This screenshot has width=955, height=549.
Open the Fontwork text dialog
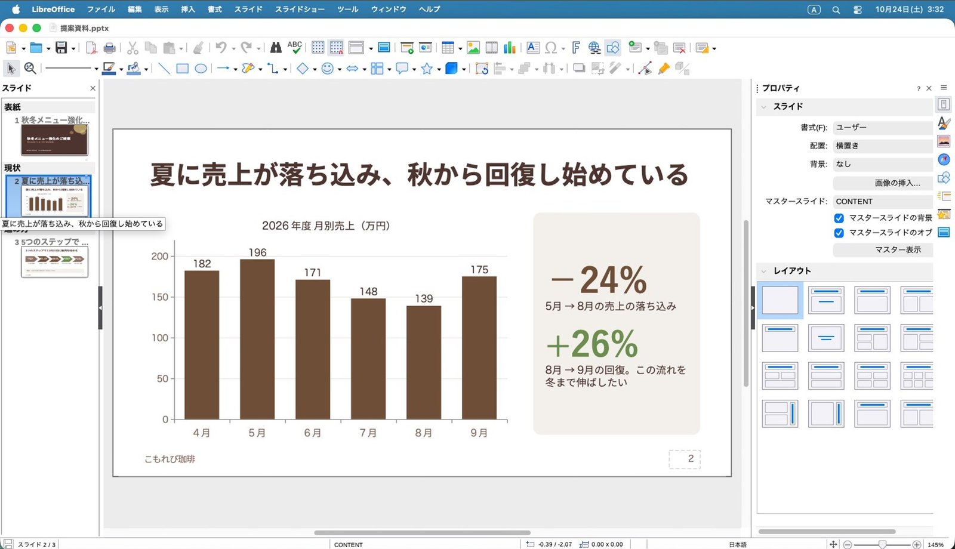[576, 48]
